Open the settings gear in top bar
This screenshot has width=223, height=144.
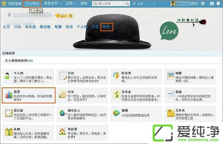pos(203,3)
